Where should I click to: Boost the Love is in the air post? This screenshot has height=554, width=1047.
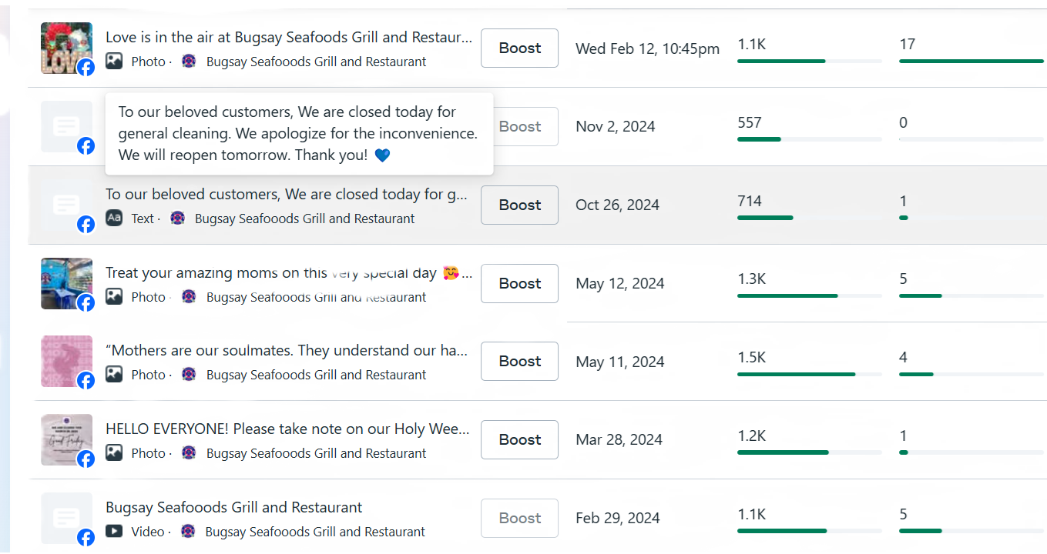519,48
